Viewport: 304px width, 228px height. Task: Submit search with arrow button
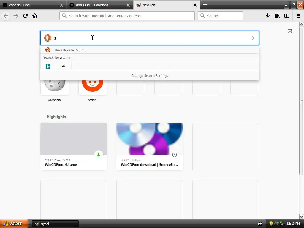(252, 38)
